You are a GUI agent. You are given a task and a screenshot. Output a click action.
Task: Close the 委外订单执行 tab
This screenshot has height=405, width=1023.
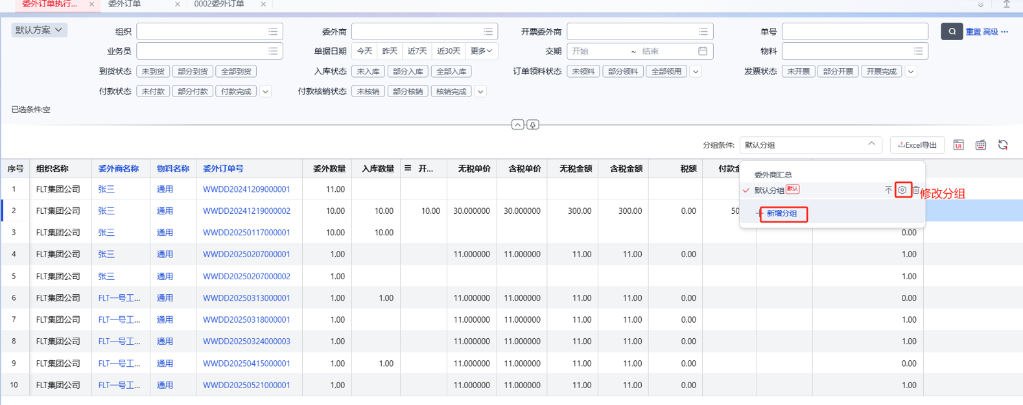click(91, 5)
